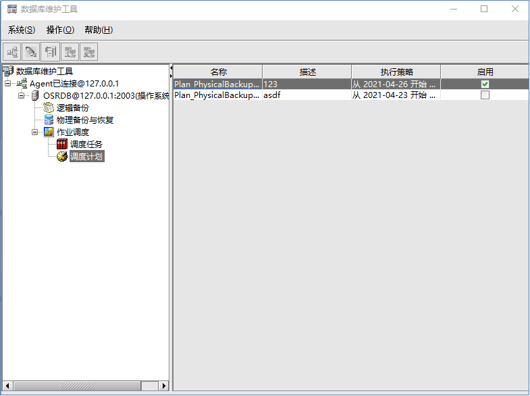The width and height of the screenshot is (530, 396).
Task: Click the 描述 column header
Action: pos(307,72)
